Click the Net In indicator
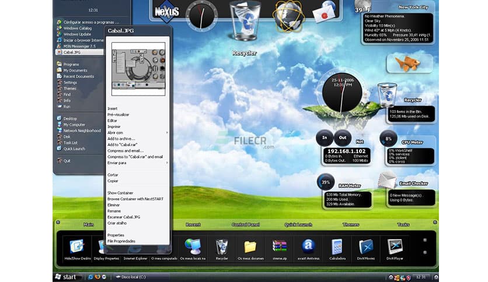Image resolution: width=488 pixels, height=282 pixels. 325,138
